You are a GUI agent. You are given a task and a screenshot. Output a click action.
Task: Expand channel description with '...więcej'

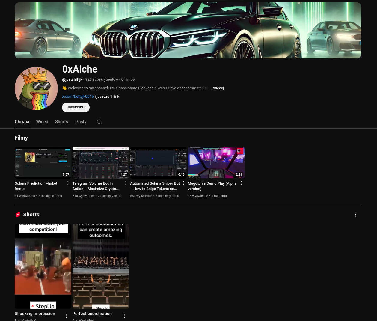217,88
